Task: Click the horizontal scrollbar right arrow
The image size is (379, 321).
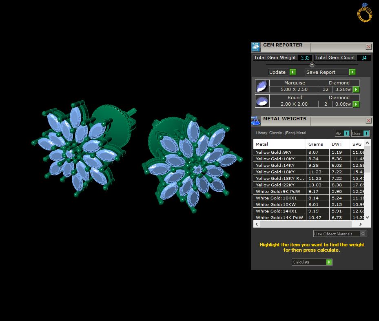Action: [x=361, y=224]
